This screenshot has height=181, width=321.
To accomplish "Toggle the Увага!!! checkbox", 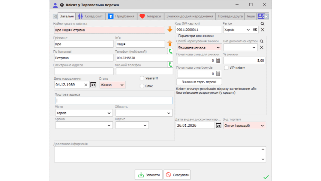I will (142, 78).
